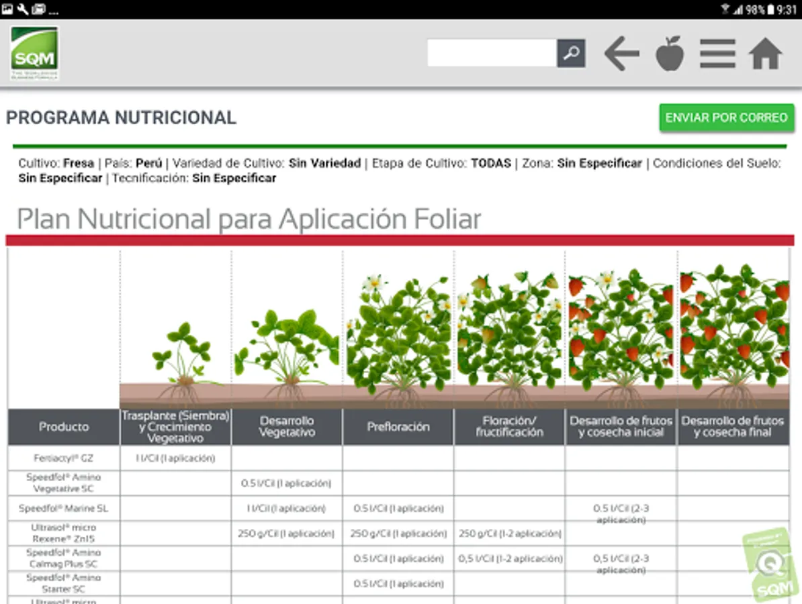This screenshot has height=604, width=802.
Task: Tap the green SQM badge icon
Action: click(x=770, y=565)
